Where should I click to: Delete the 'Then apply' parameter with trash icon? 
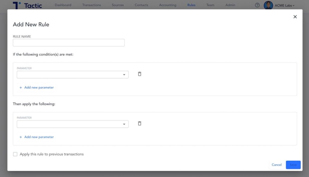coord(139,123)
